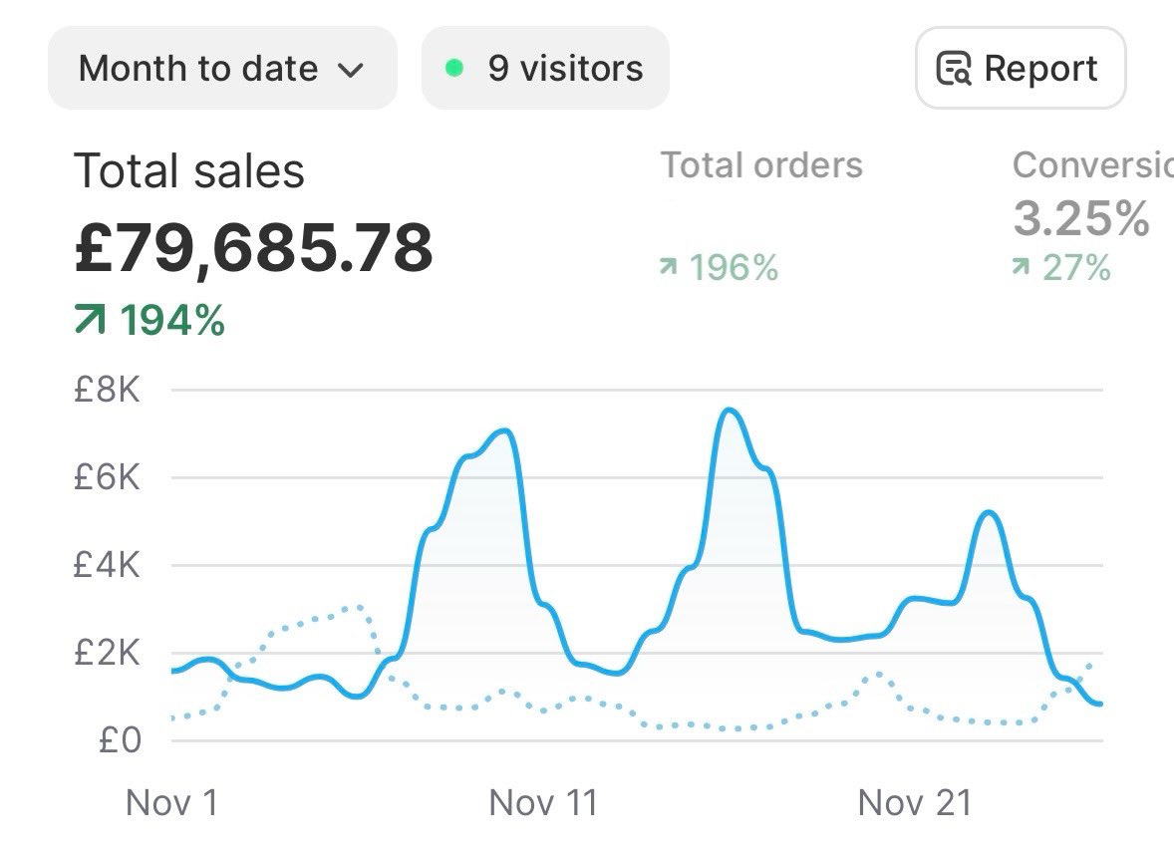Screen dimensions: 1174x853
Task: Click the green live visitors dot
Action: tap(454, 68)
